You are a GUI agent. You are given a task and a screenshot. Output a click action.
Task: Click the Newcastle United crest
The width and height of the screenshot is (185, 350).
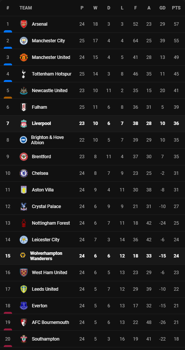point(24,90)
